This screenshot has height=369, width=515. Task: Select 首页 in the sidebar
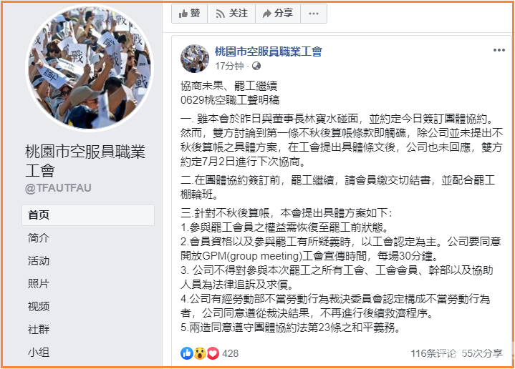point(88,215)
